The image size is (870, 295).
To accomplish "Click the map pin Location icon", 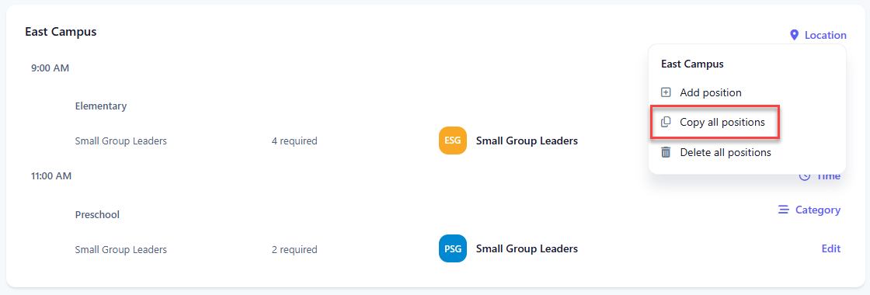I will coord(794,36).
